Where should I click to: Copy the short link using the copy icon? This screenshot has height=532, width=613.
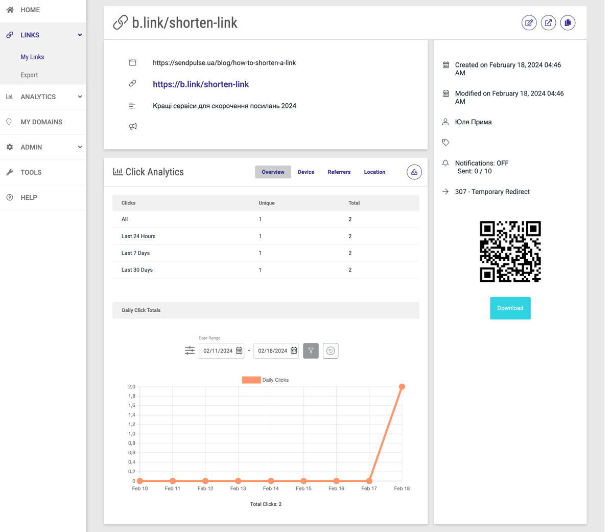(568, 23)
